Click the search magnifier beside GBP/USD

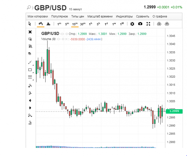point(29,7)
